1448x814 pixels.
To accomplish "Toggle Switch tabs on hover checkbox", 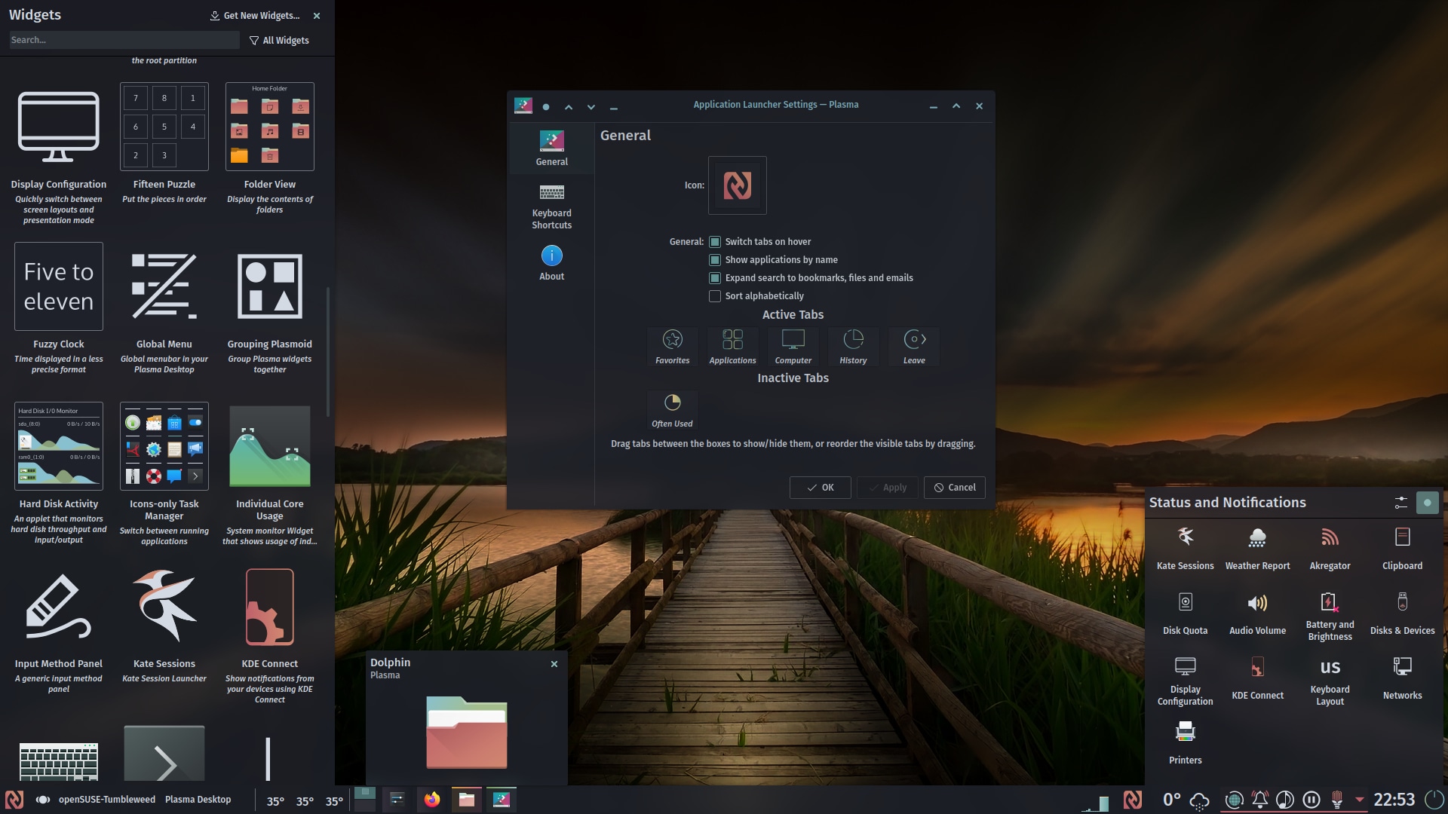I will pos(714,242).
